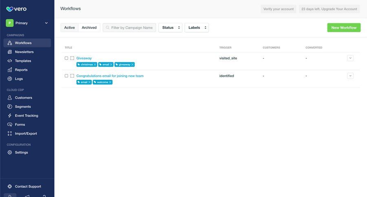Switch to the Archived tab
Screen dimensions: 367x197
point(89,28)
